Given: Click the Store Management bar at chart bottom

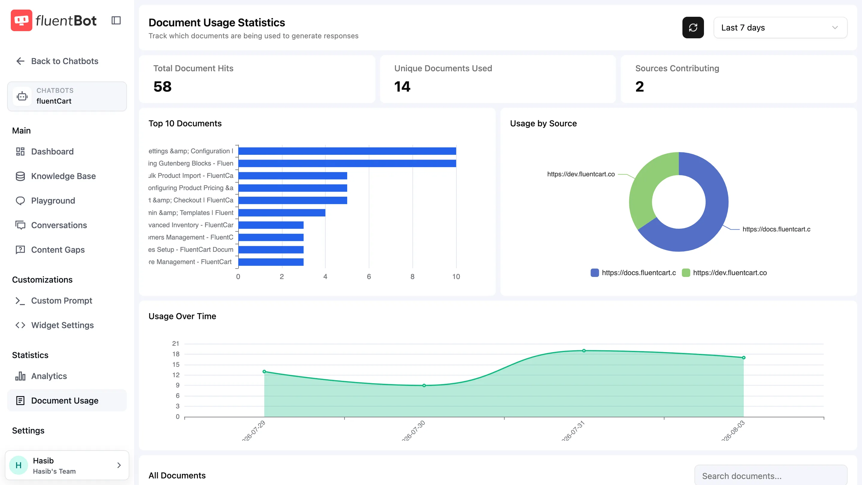Looking at the screenshot, I should (x=271, y=262).
